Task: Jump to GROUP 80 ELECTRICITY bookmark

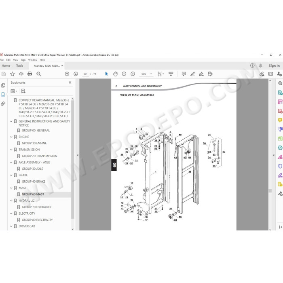Action: pyautogui.click(x=37, y=220)
